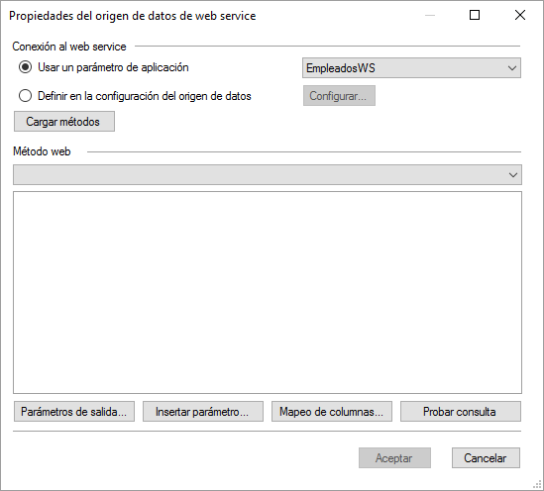Click the Aceptar button
Image resolution: width=544 pixels, height=491 pixels.
point(394,458)
